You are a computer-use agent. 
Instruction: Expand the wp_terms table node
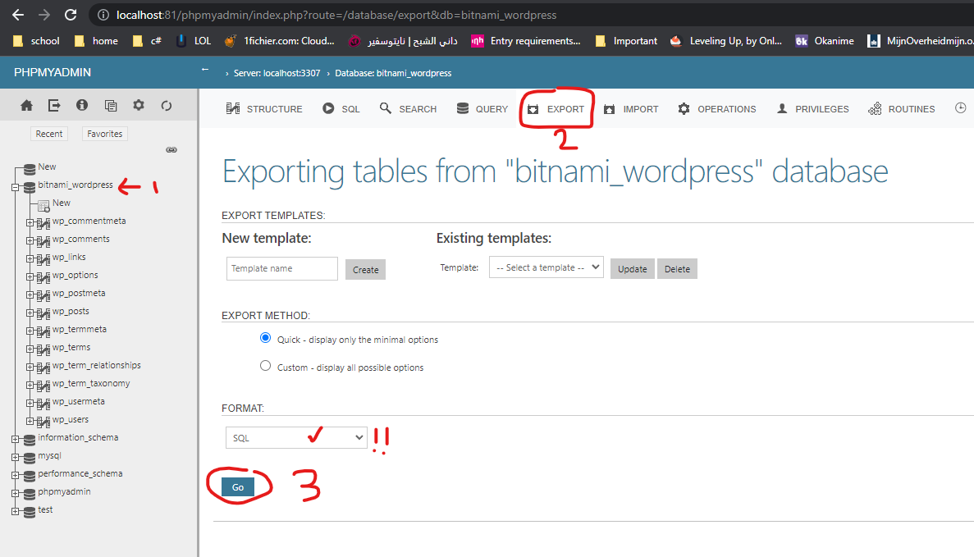tap(30, 349)
